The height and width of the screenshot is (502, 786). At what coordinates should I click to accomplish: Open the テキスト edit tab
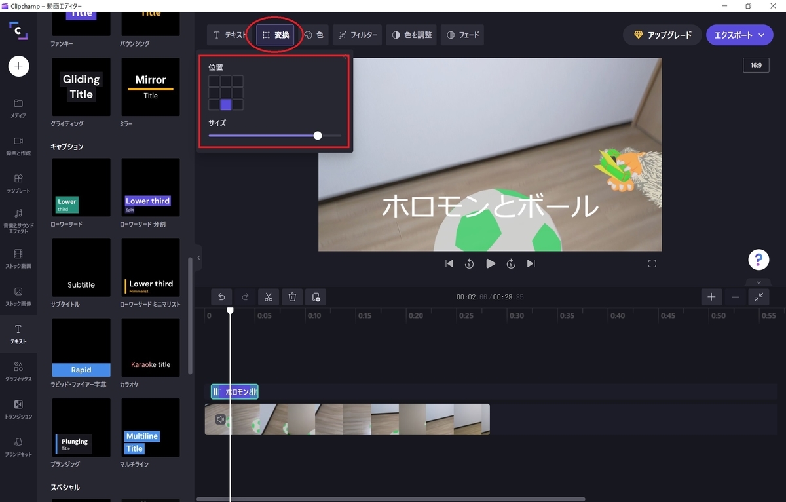click(x=231, y=35)
